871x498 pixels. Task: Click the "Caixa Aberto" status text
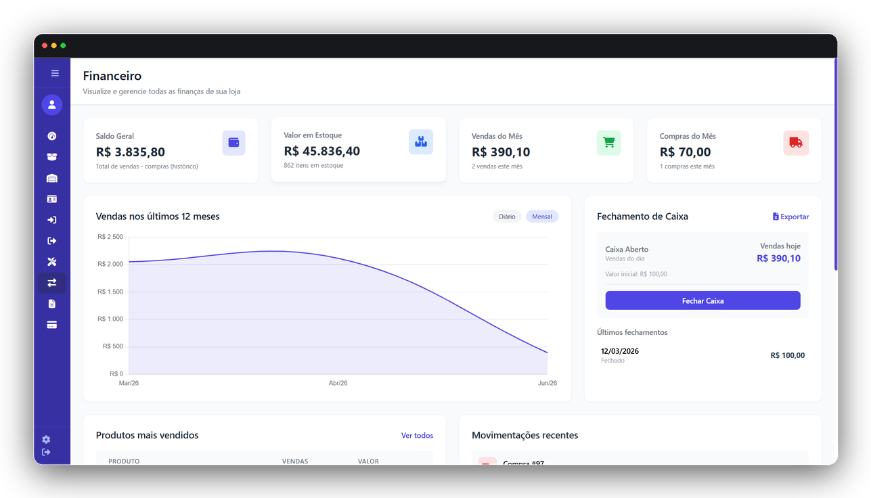click(x=627, y=249)
